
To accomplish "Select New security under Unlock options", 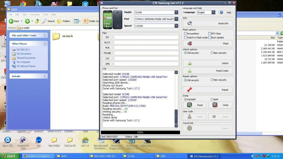I will click(212, 53).
